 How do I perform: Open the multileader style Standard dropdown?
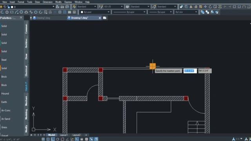click(x=175, y=7)
